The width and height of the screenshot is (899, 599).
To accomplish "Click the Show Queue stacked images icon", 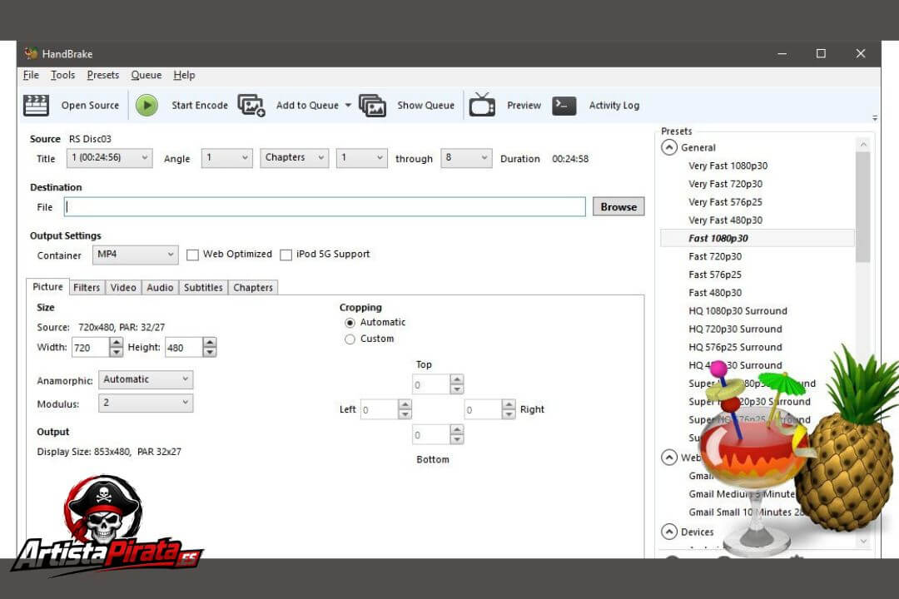I will (x=373, y=106).
